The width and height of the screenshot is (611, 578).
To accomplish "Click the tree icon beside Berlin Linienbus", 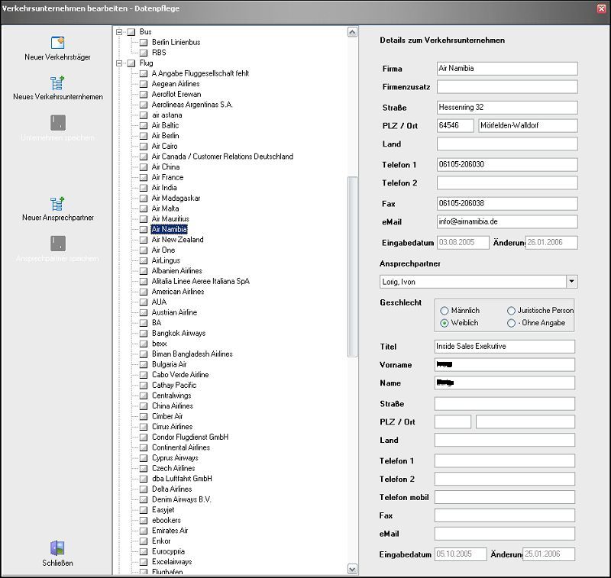I will click(144, 43).
